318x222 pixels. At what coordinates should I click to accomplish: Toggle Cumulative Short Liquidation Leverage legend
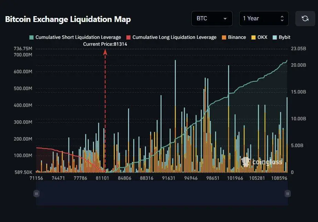pos(75,37)
